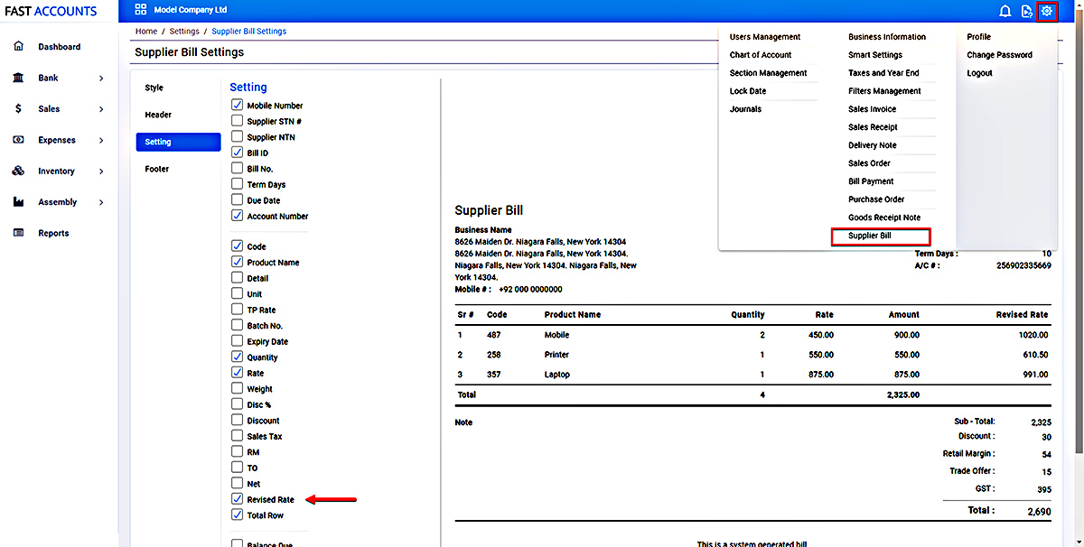This screenshot has height=547, width=1084.
Task: Check the Discount checkbox
Action: pyautogui.click(x=238, y=420)
